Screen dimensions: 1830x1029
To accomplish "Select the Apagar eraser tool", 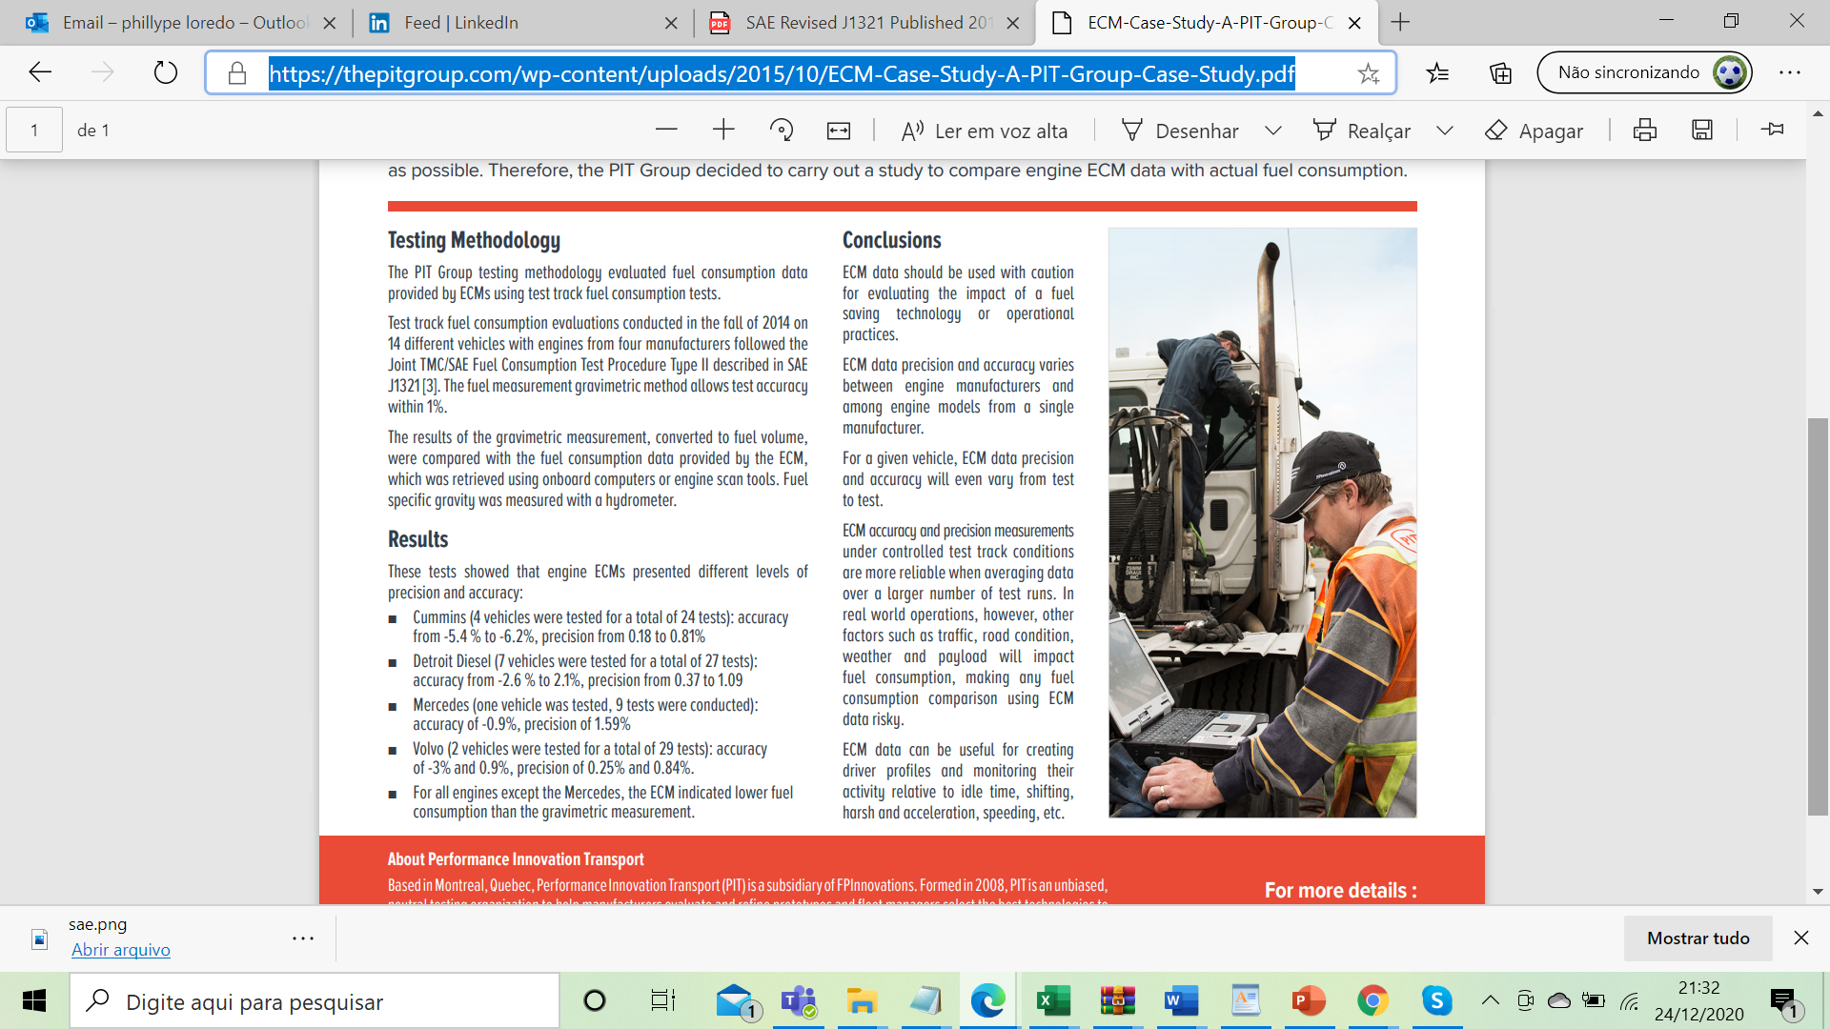I will click(x=1535, y=131).
